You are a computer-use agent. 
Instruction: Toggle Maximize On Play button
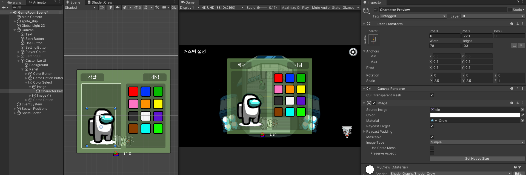coord(295,7)
